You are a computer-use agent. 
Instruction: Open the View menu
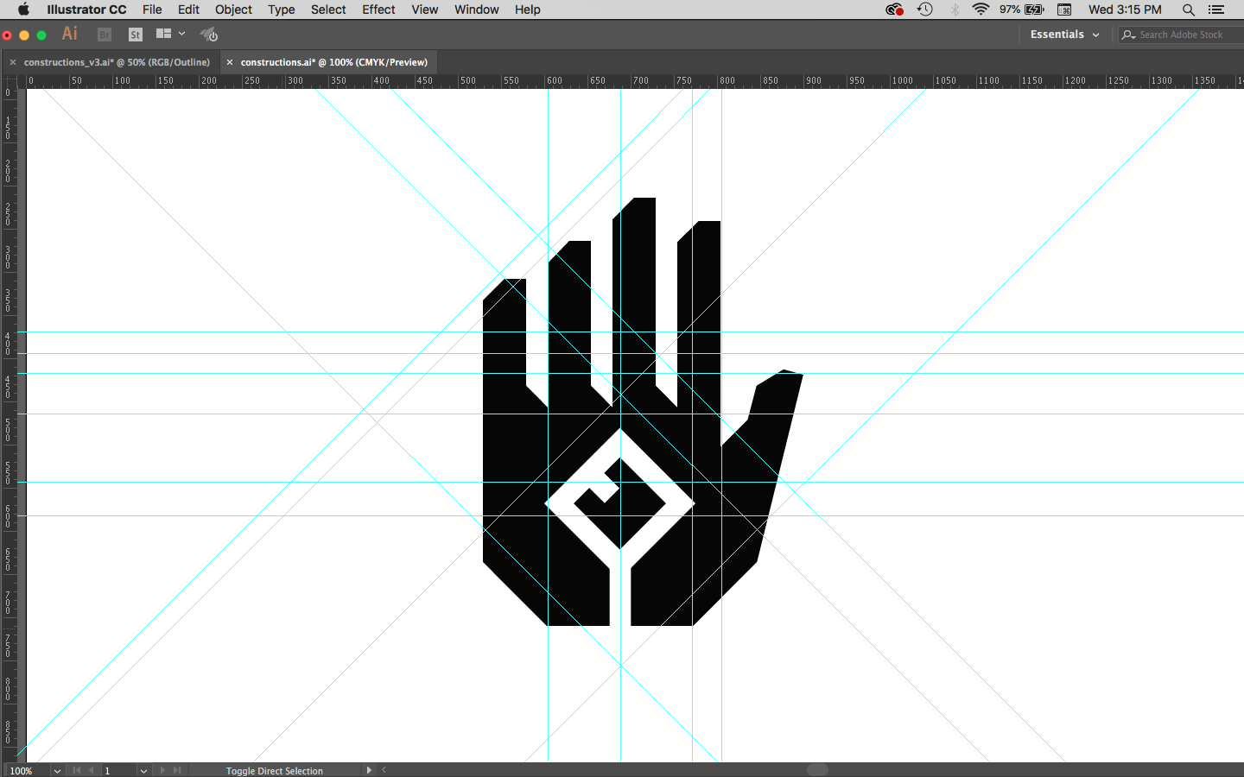[425, 9]
